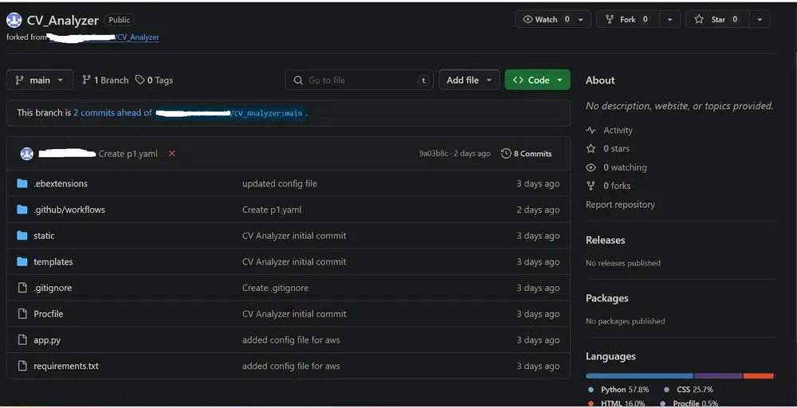Click the .github/workflows folder icon

(22, 210)
